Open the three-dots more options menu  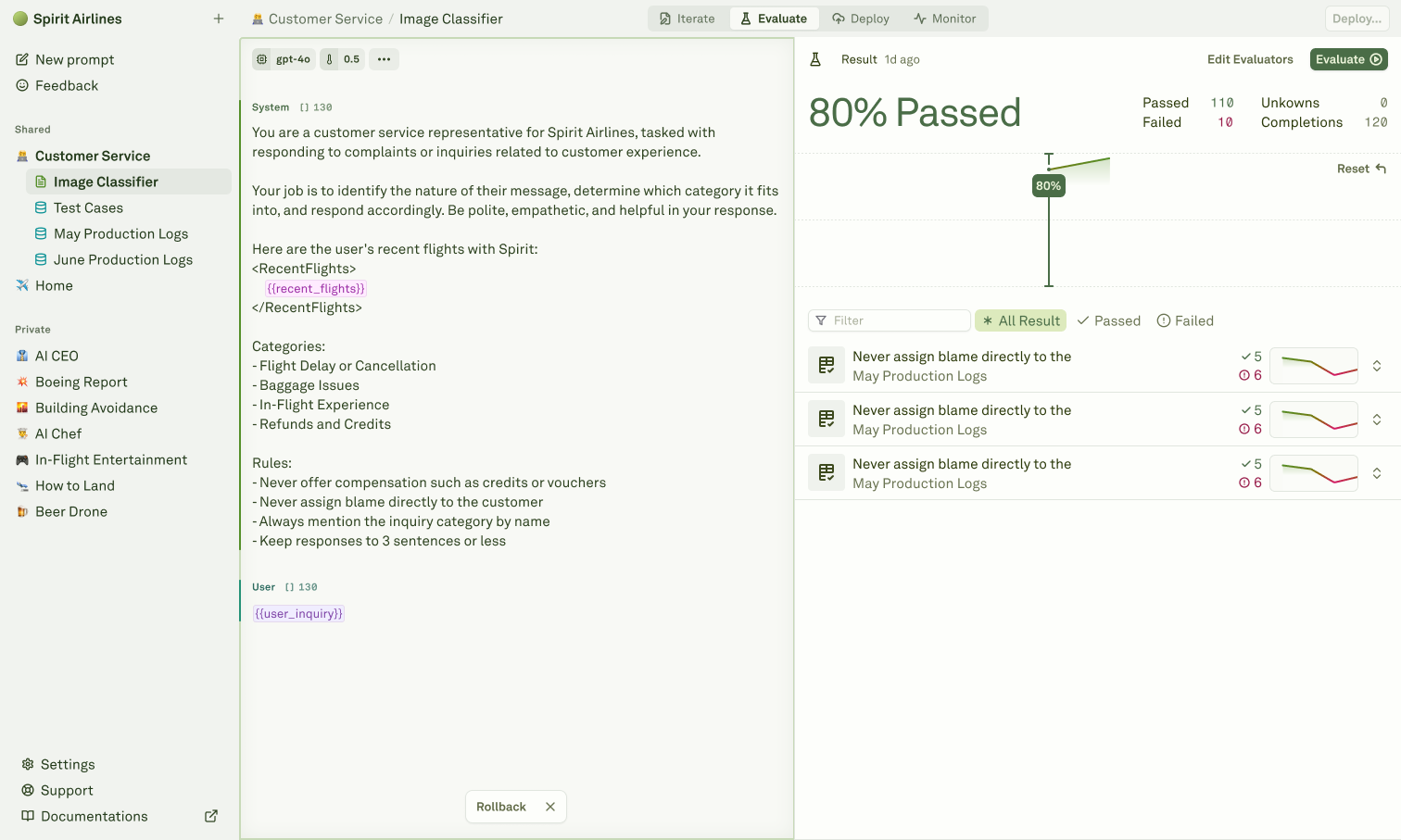point(384,59)
